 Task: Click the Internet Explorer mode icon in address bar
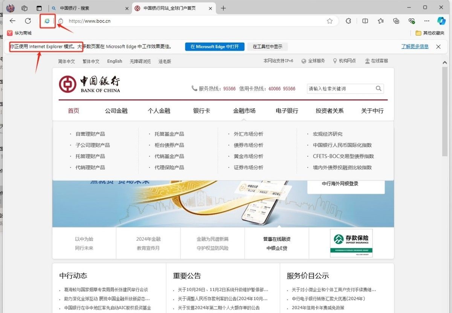(x=47, y=21)
